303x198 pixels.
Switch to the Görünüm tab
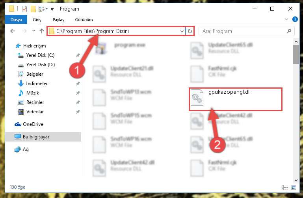click(84, 20)
